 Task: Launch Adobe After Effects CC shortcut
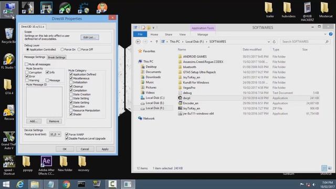[46, 165]
